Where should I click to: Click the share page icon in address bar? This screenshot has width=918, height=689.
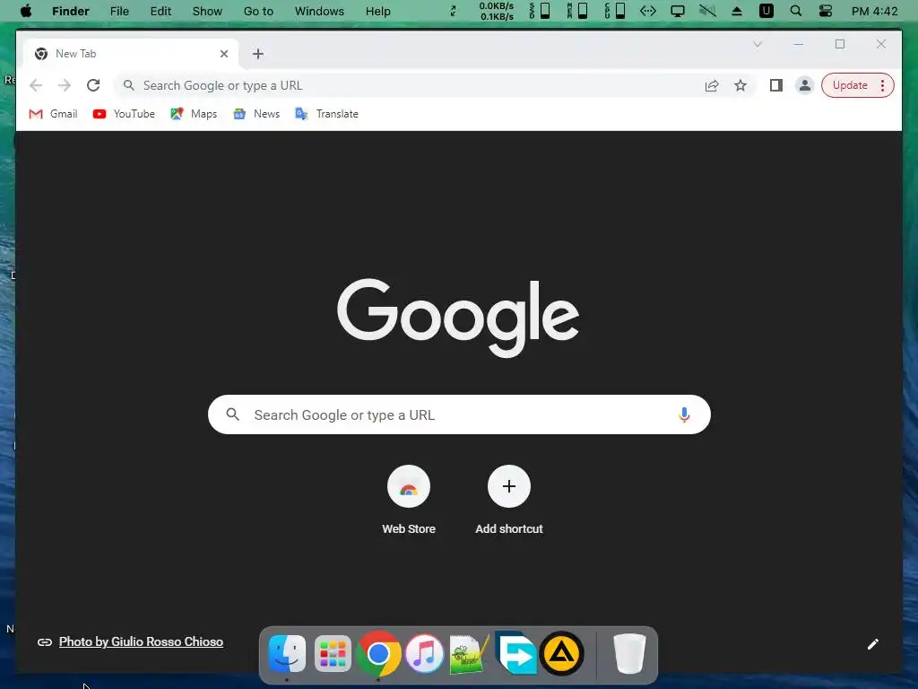pos(711,85)
